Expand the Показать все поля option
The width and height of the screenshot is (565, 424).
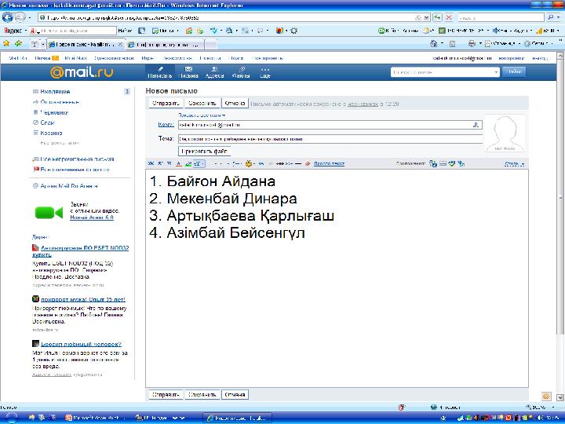coord(202,115)
